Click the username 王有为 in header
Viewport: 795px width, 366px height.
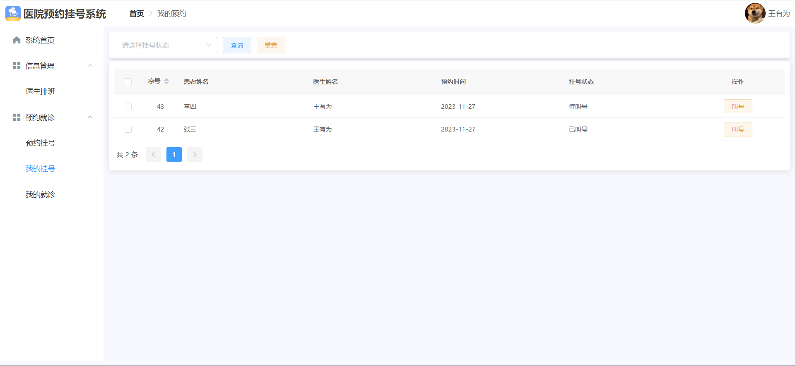[779, 14]
